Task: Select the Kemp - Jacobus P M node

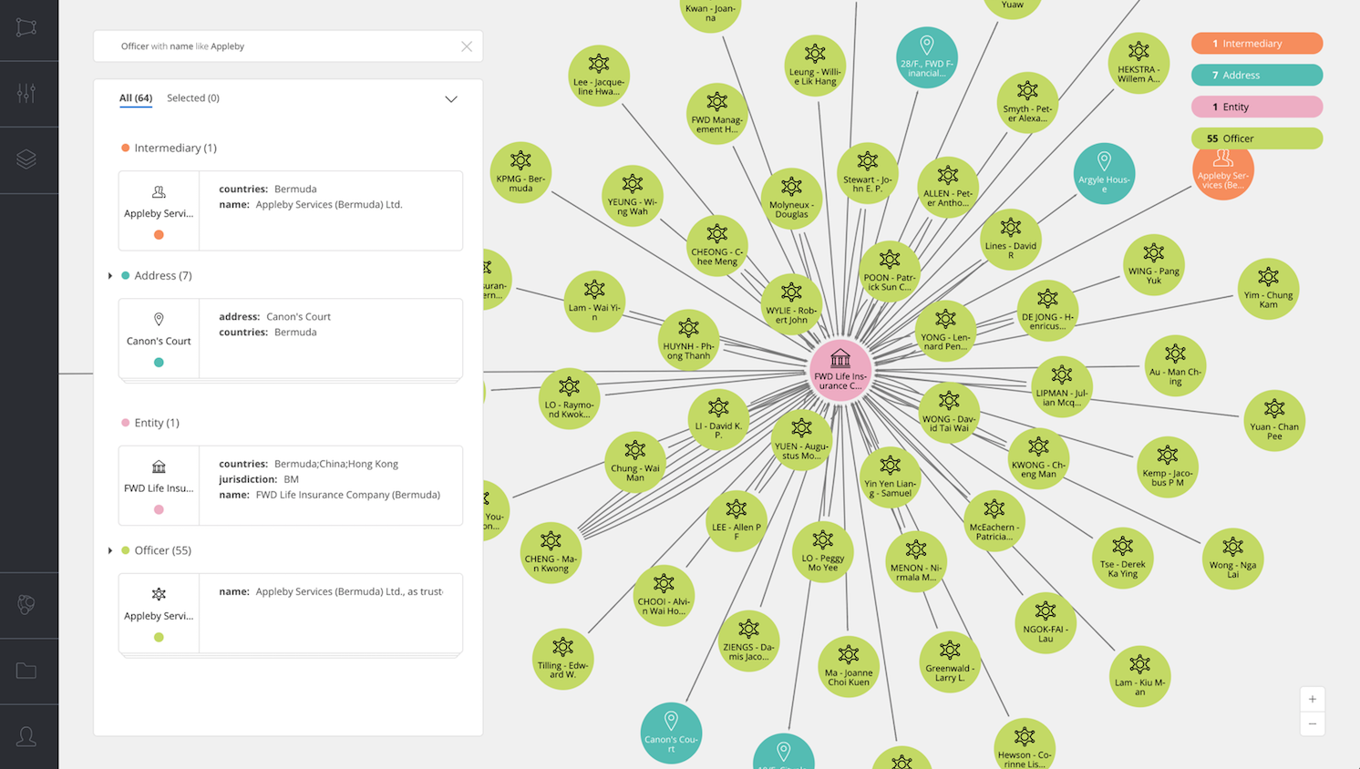Action: [1168, 467]
